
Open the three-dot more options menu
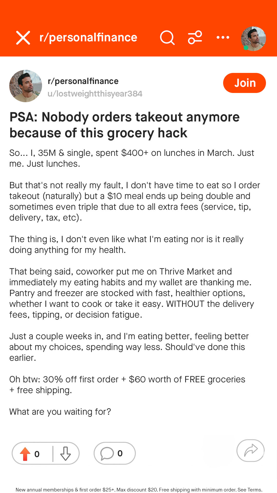tap(223, 37)
